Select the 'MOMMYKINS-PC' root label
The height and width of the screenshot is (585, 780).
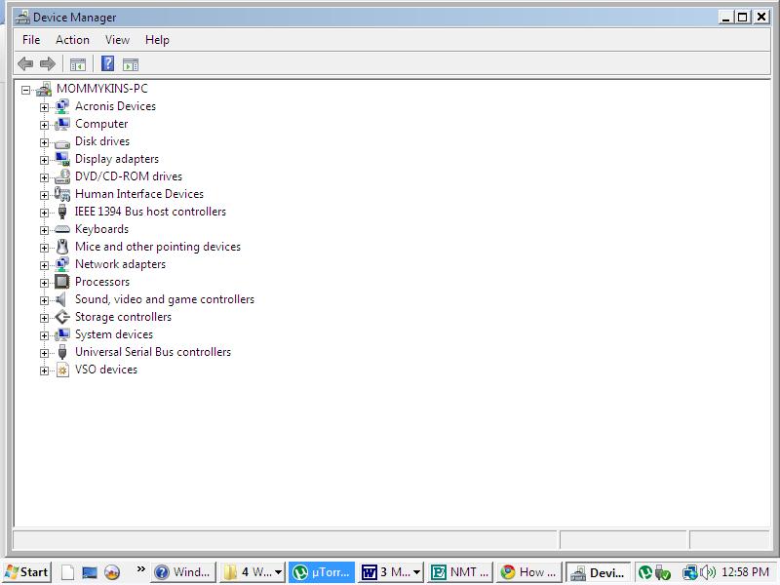click(x=102, y=89)
